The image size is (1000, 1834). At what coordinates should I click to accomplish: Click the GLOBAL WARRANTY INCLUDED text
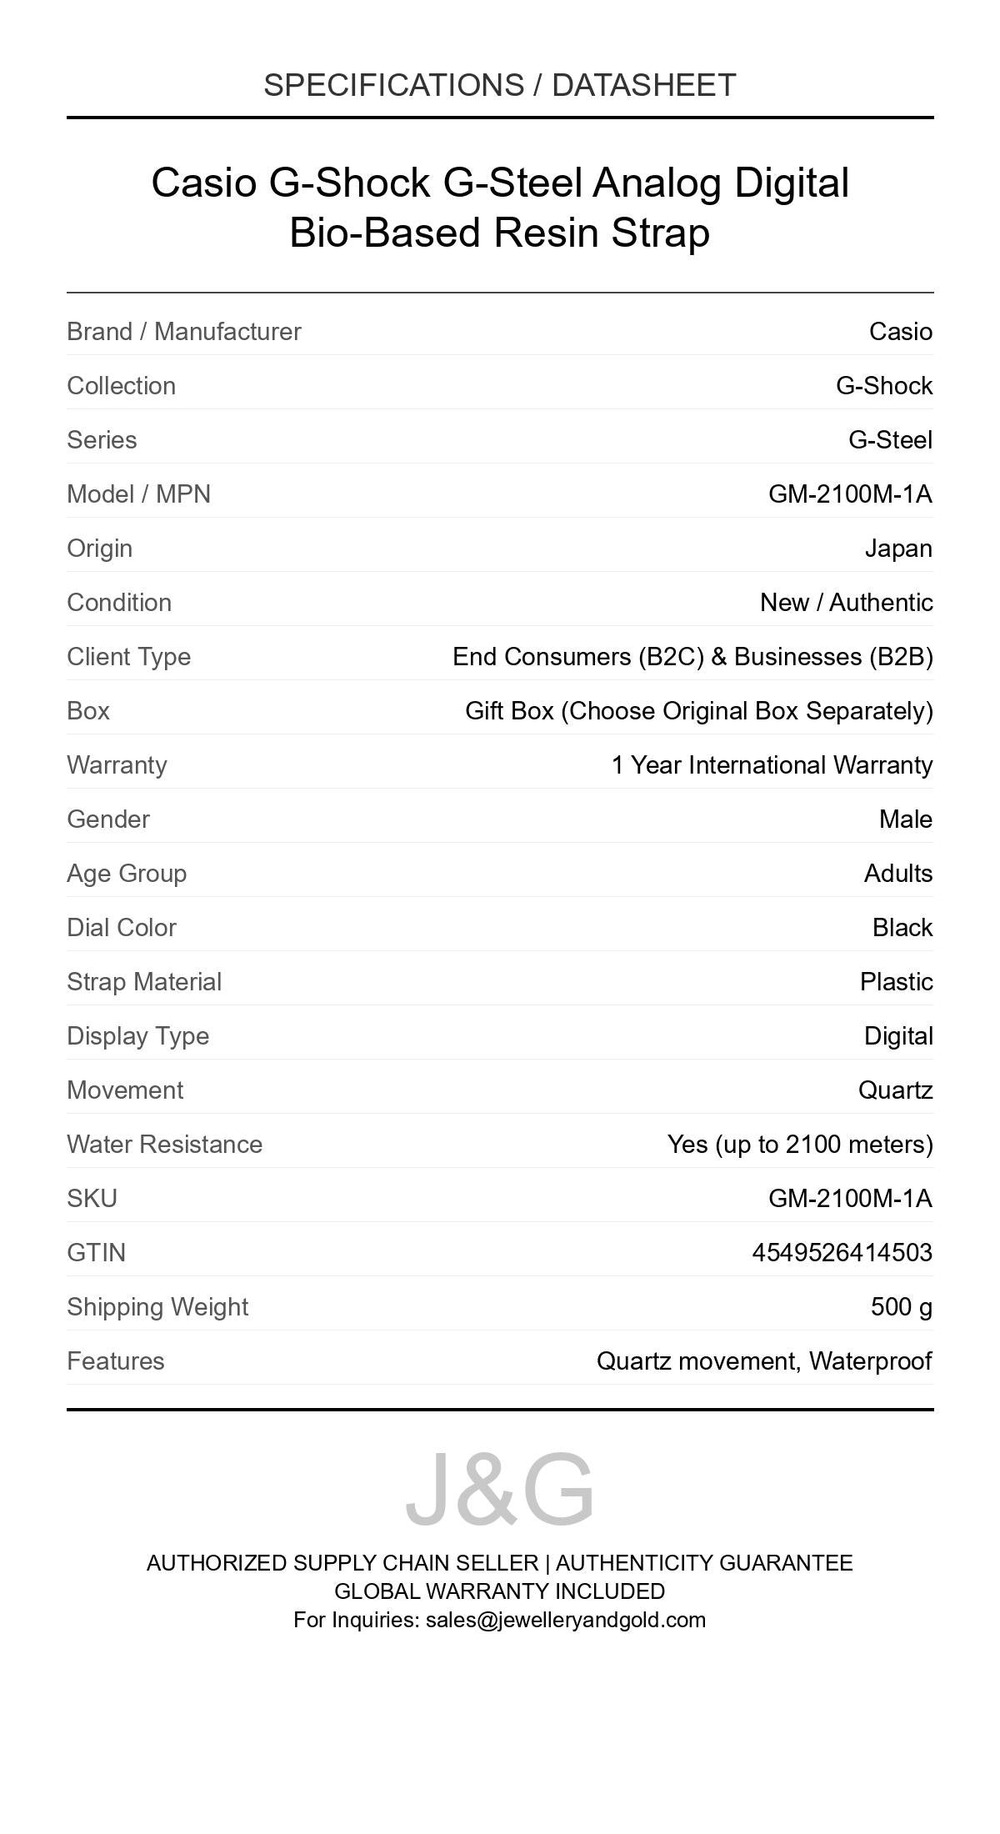[x=499, y=1591]
